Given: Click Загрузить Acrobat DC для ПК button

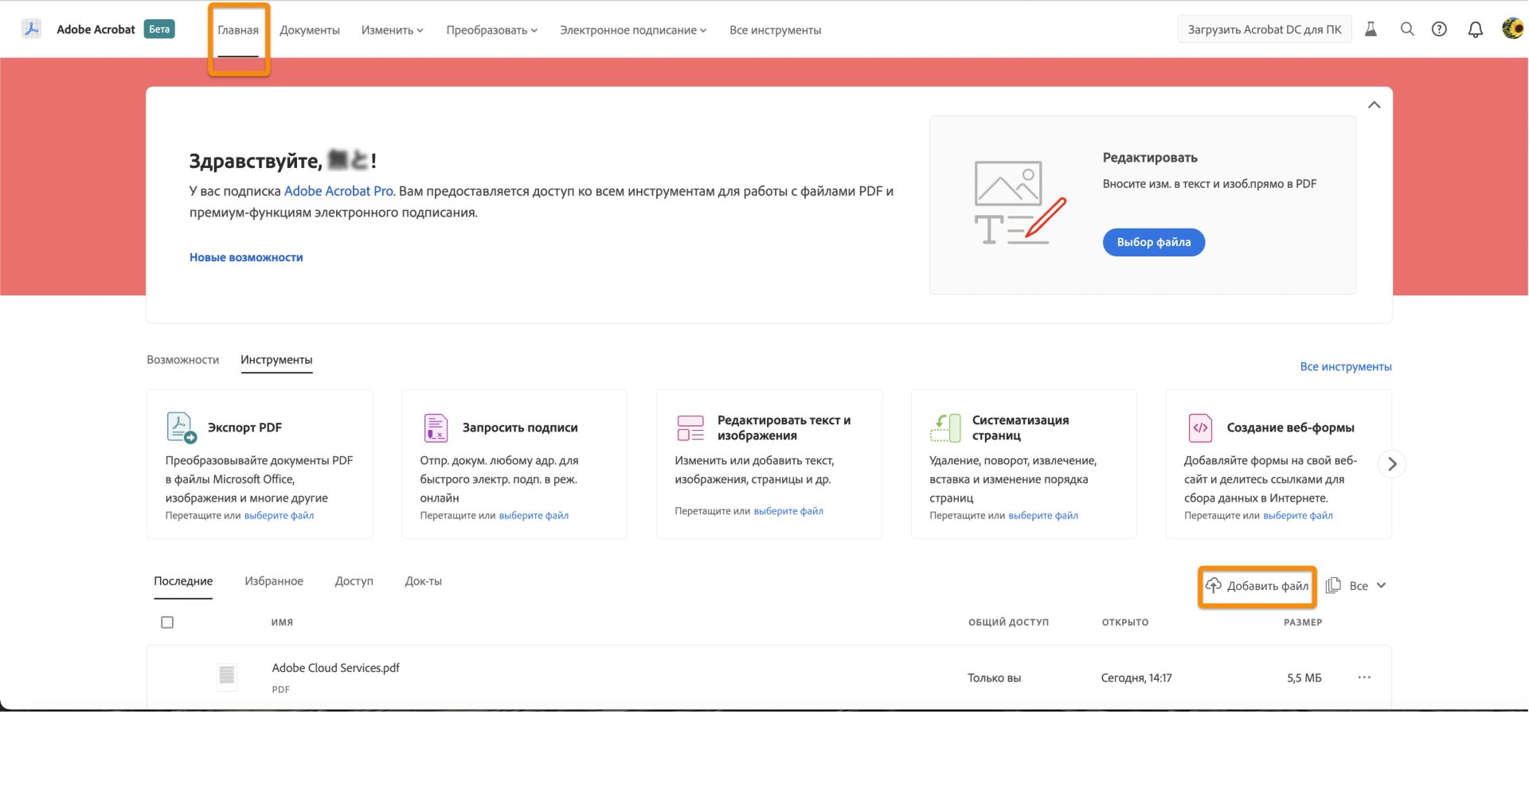Looking at the screenshot, I should point(1264,29).
